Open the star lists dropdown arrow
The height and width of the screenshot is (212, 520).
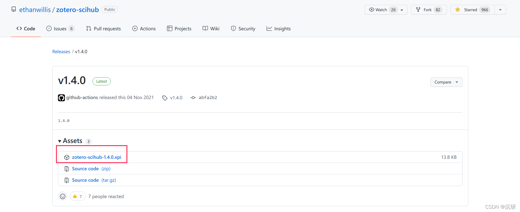(500, 10)
